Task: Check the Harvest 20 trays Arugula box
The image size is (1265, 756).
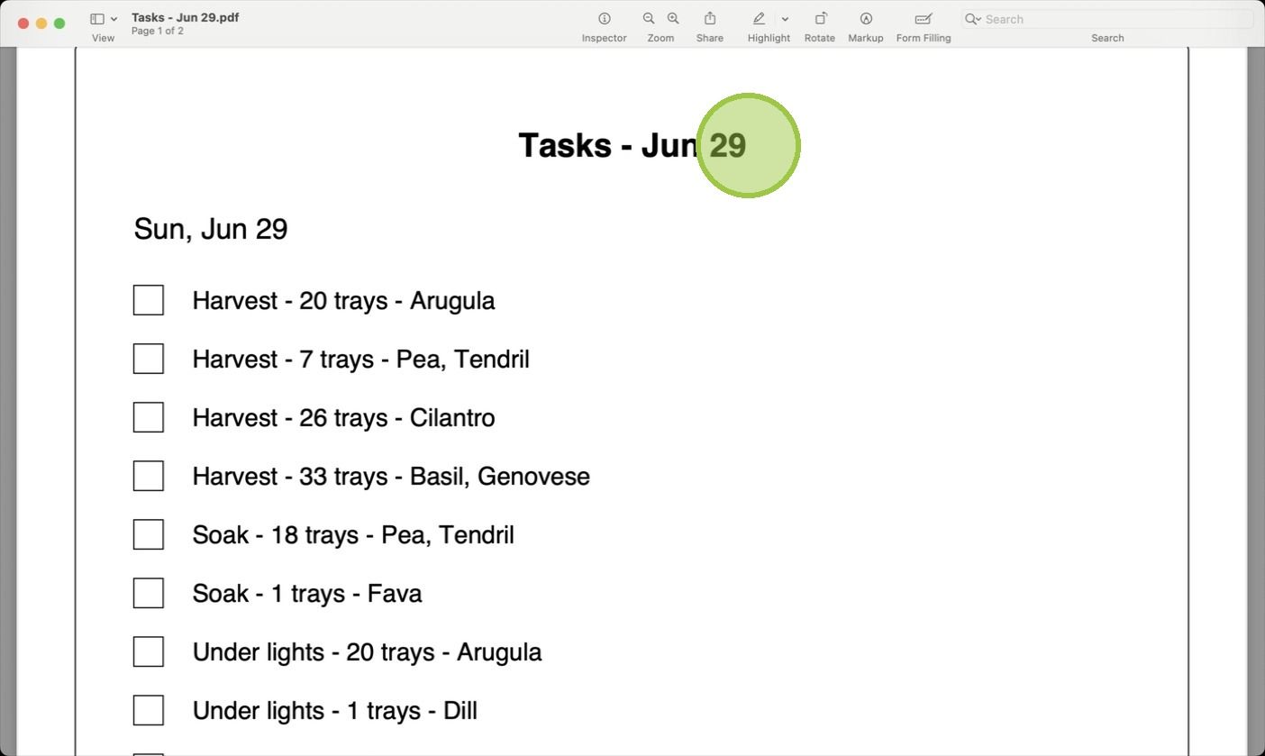Action: click(149, 300)
